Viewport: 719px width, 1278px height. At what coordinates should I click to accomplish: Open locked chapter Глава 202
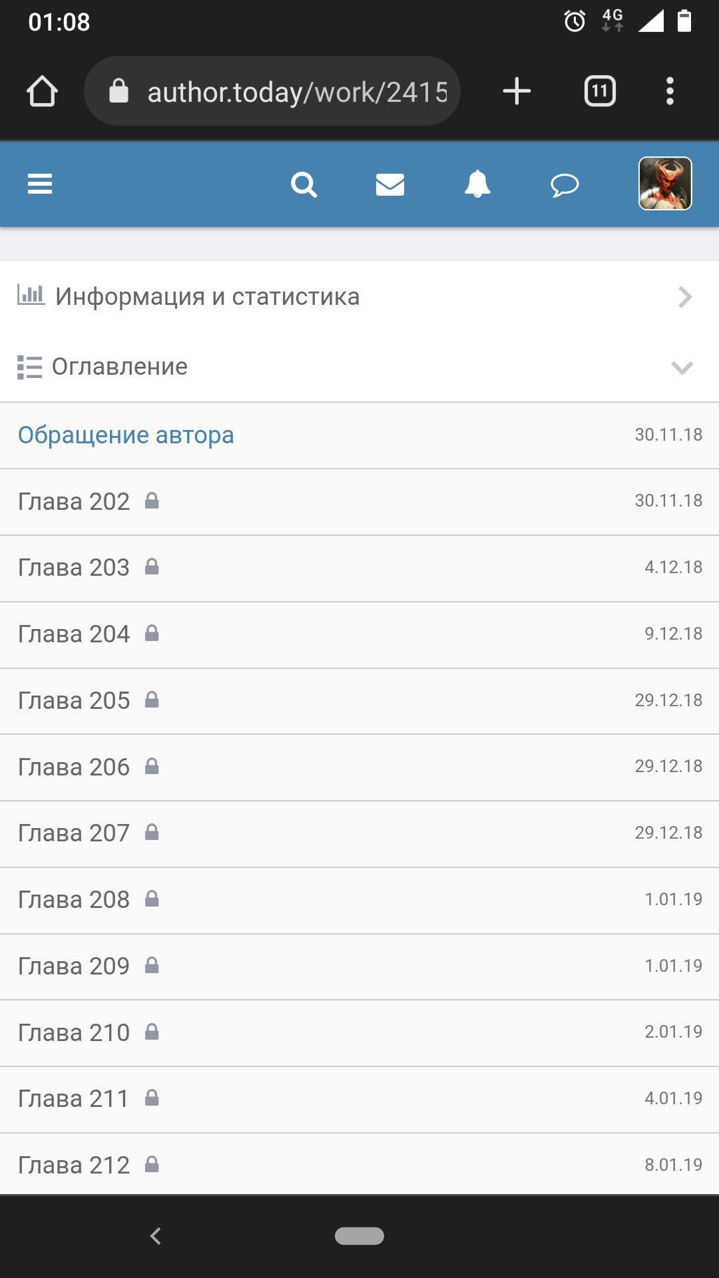click(x=74, y=502)
